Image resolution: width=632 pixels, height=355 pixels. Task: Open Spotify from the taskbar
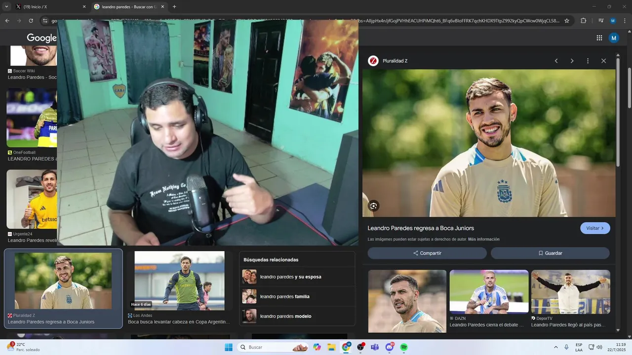pos(404,347)
